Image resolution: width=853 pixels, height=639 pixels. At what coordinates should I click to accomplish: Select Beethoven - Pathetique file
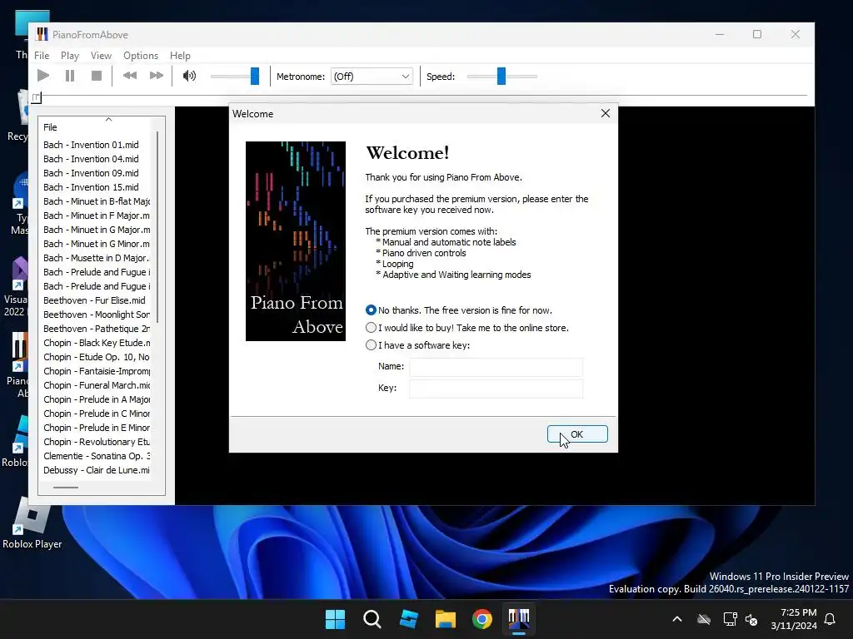click(97, 328)
